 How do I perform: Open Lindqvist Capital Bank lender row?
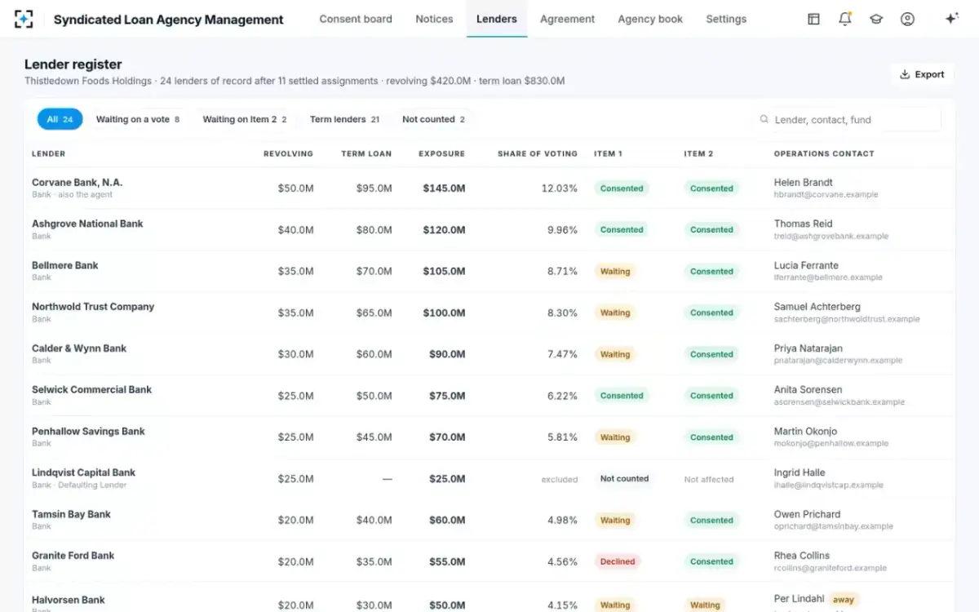coord(489,479)
